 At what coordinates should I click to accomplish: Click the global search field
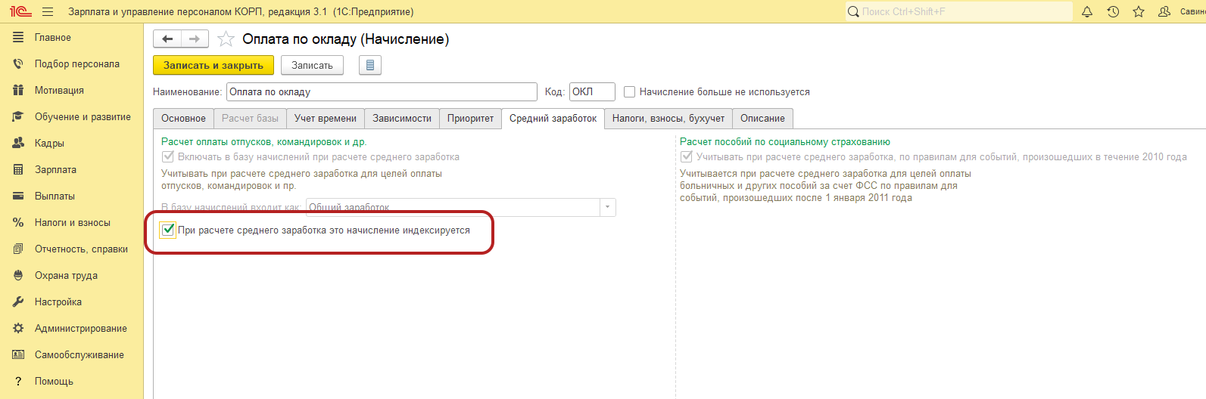pyautogui.click(x=961, y=11)
